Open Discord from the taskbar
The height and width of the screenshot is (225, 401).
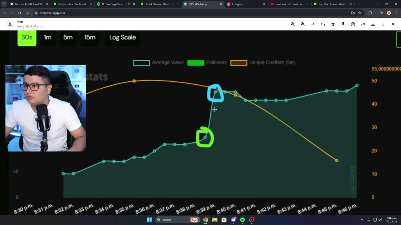(x=233, y=220)
